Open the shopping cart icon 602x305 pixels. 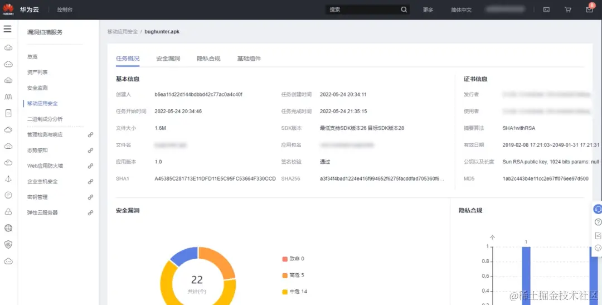568,9
